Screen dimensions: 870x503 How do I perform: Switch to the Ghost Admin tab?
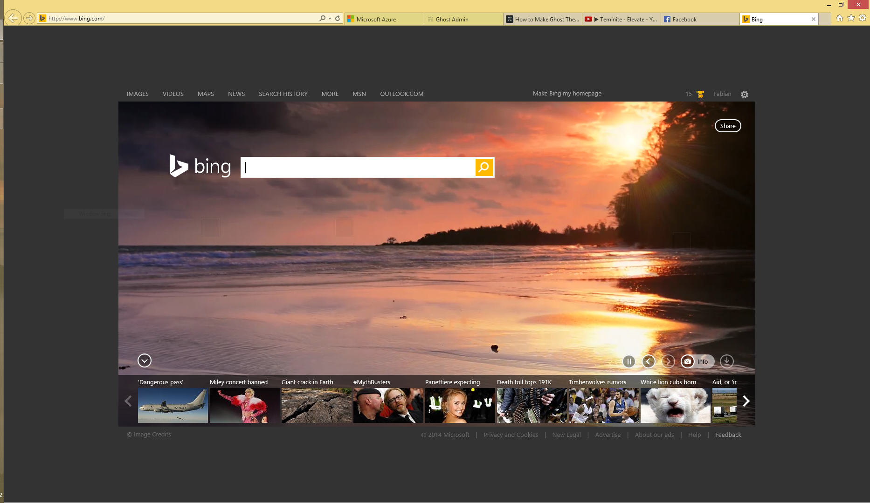tap(463, 19)
